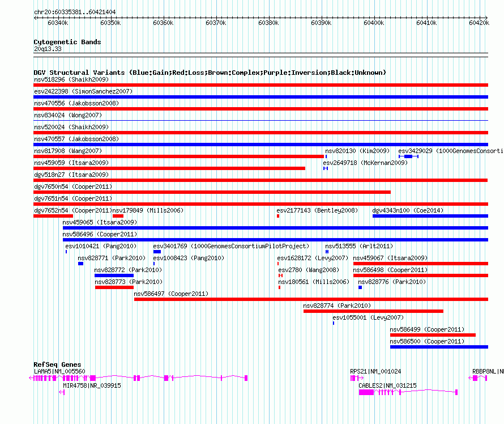Select the 20q13.33 cytogenetic band label
This screenshot has width=504, height=424.
pos(48,49)
